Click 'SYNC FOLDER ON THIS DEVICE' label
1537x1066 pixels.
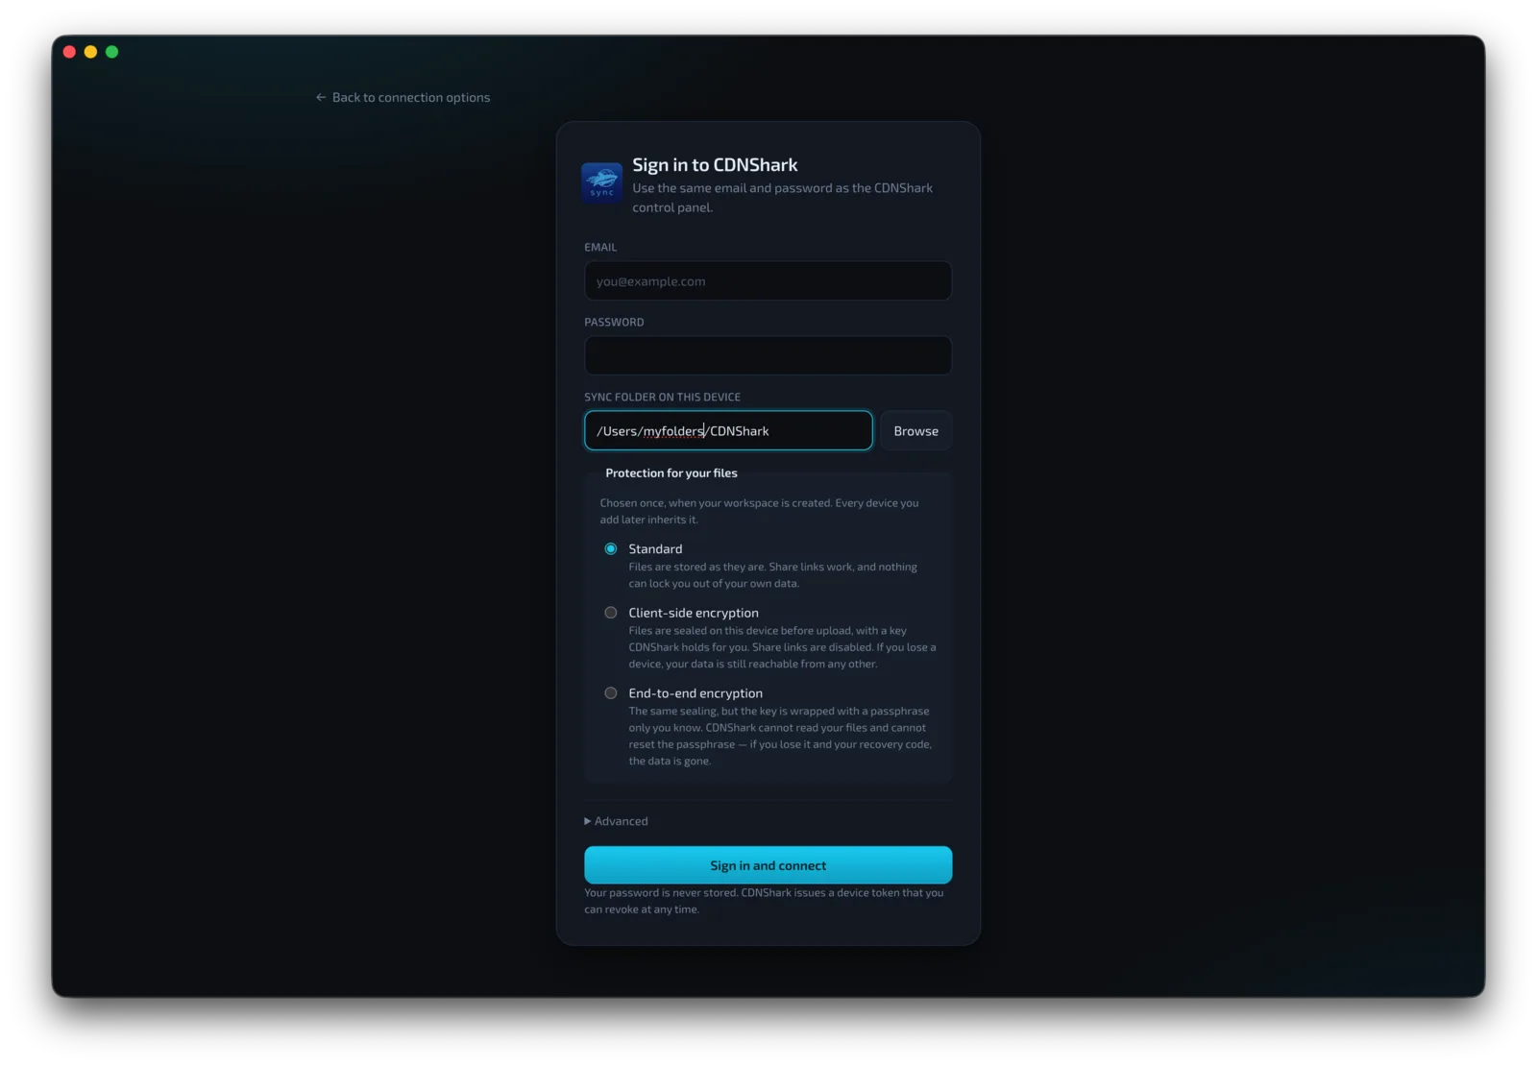662,397
